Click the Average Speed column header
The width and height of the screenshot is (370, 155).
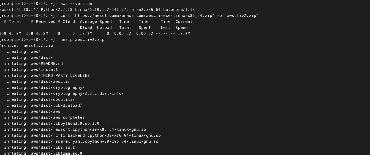pyautogui.click(x=96, y=22)
